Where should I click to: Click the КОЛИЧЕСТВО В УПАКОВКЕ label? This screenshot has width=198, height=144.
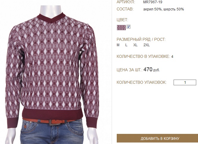[144, 56]
